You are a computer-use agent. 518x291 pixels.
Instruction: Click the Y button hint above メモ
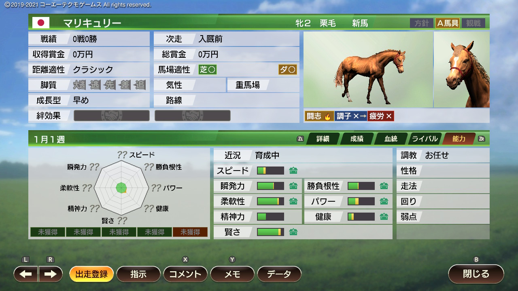tap(232, 259)
